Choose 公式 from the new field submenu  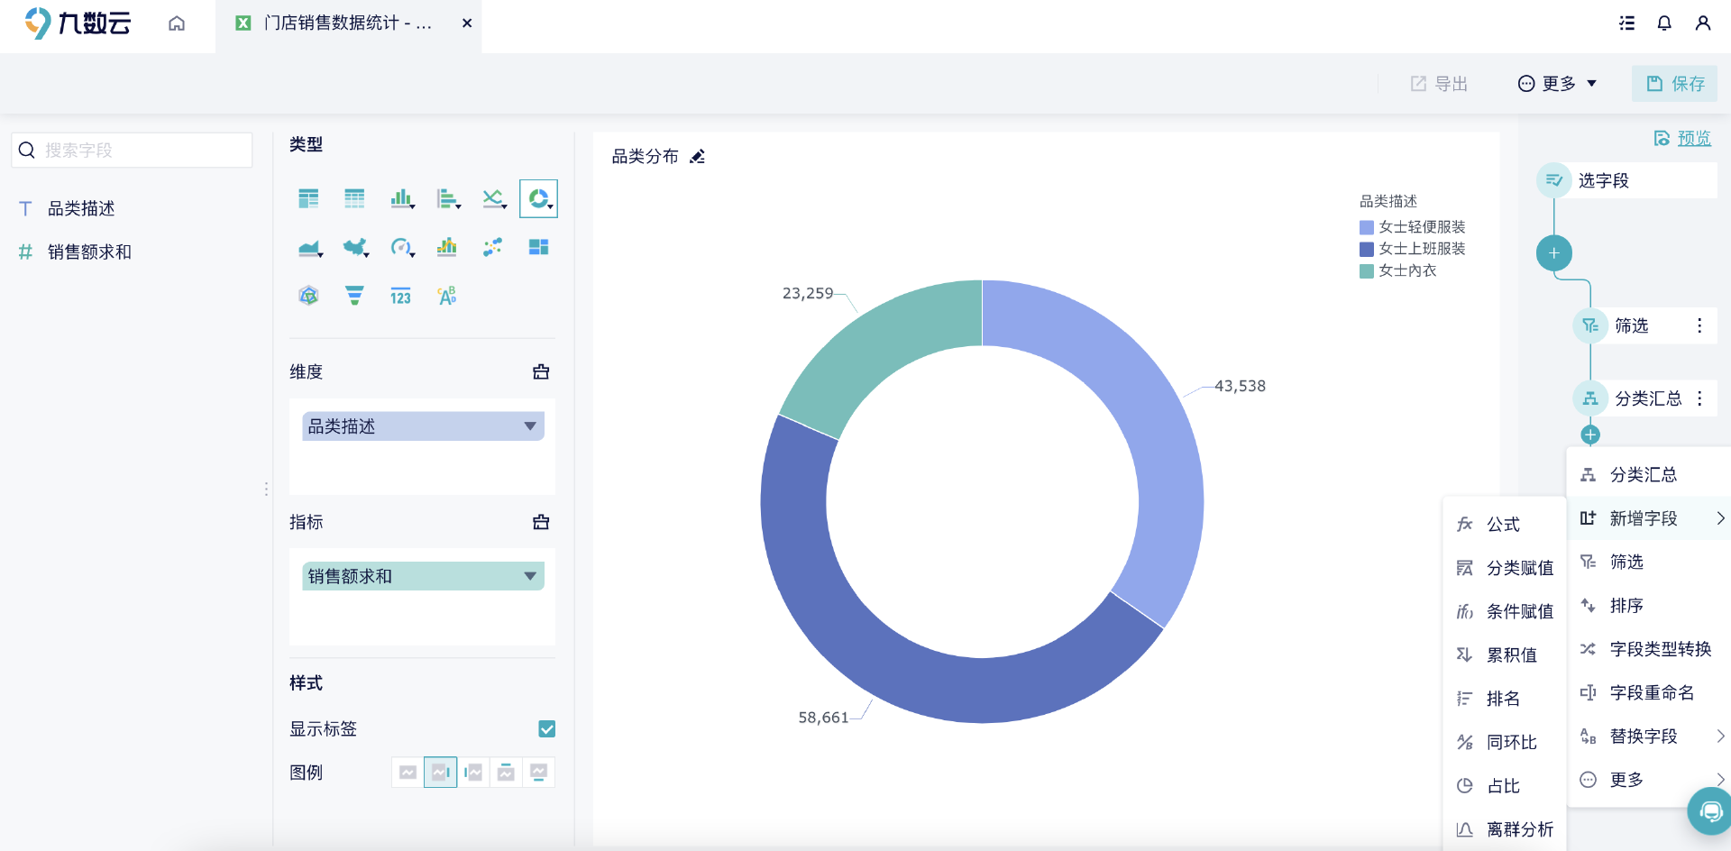coord(1504,525)
